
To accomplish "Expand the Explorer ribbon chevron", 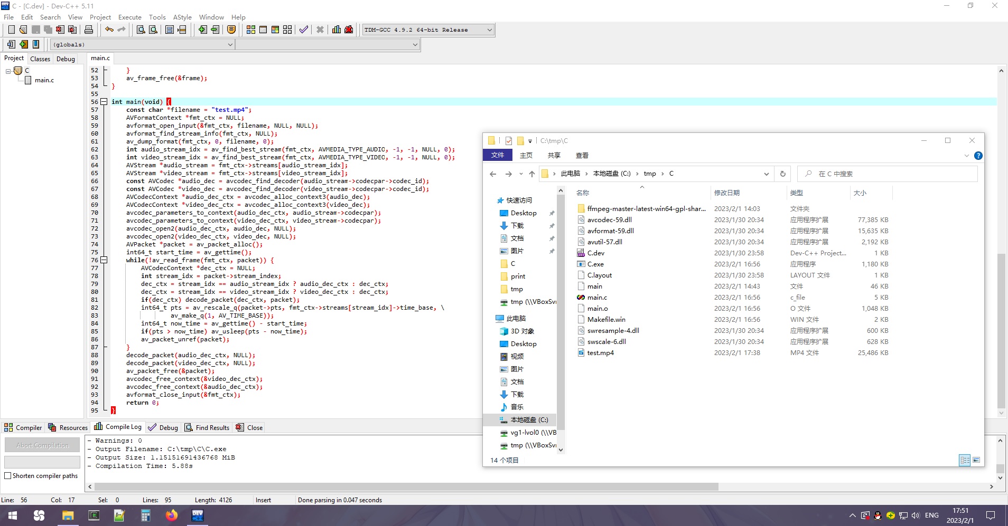I will (966, 156).
